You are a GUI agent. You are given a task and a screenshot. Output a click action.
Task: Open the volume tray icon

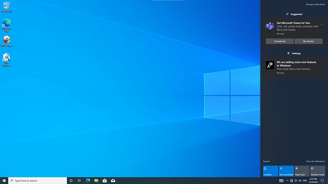click(x=300, y=181)
